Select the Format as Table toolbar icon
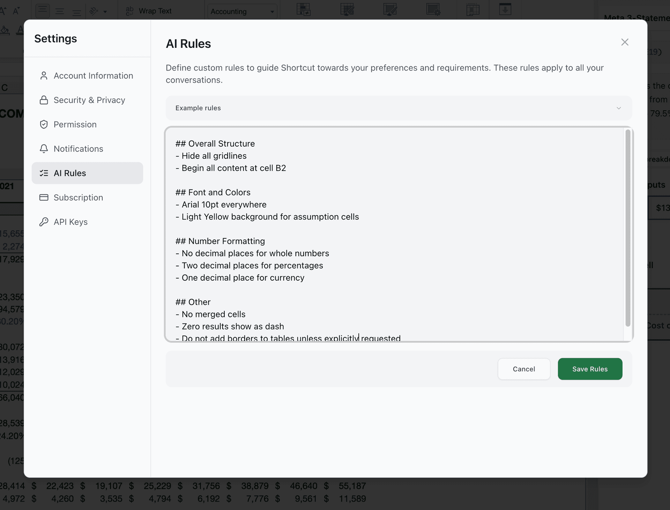670x510 pixels. click(347, 9)
